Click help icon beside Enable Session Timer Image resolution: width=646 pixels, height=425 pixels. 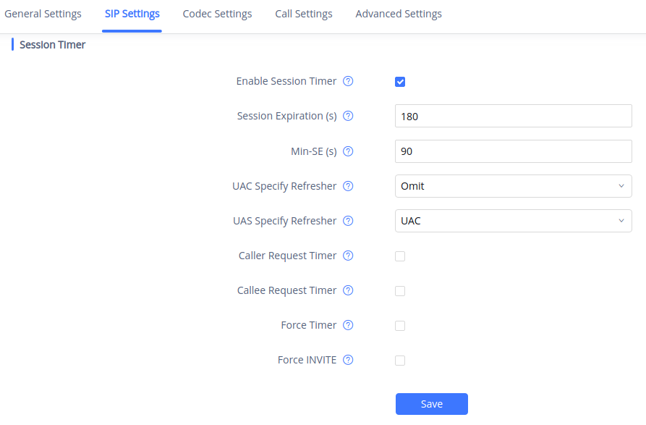click(x=348, y=81)
